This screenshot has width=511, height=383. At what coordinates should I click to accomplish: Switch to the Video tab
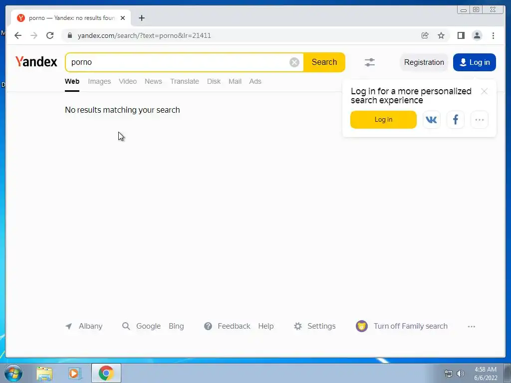click(128, 81)
